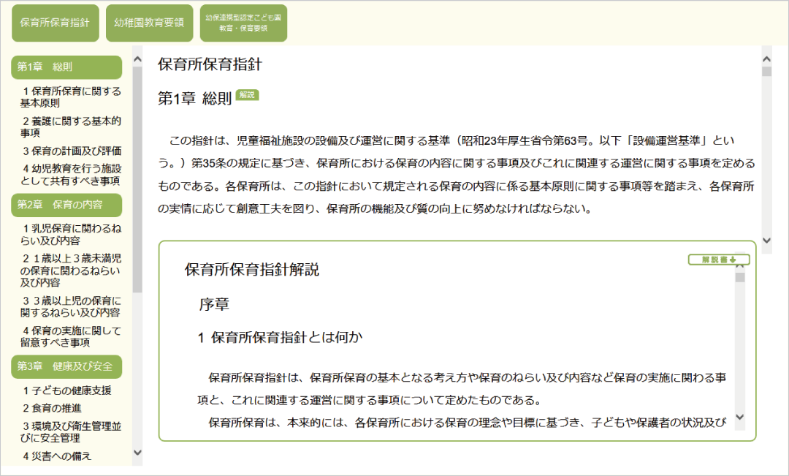Click the 保育所保育指針解説 heading
789x476 pixels.
coord(251,270)
